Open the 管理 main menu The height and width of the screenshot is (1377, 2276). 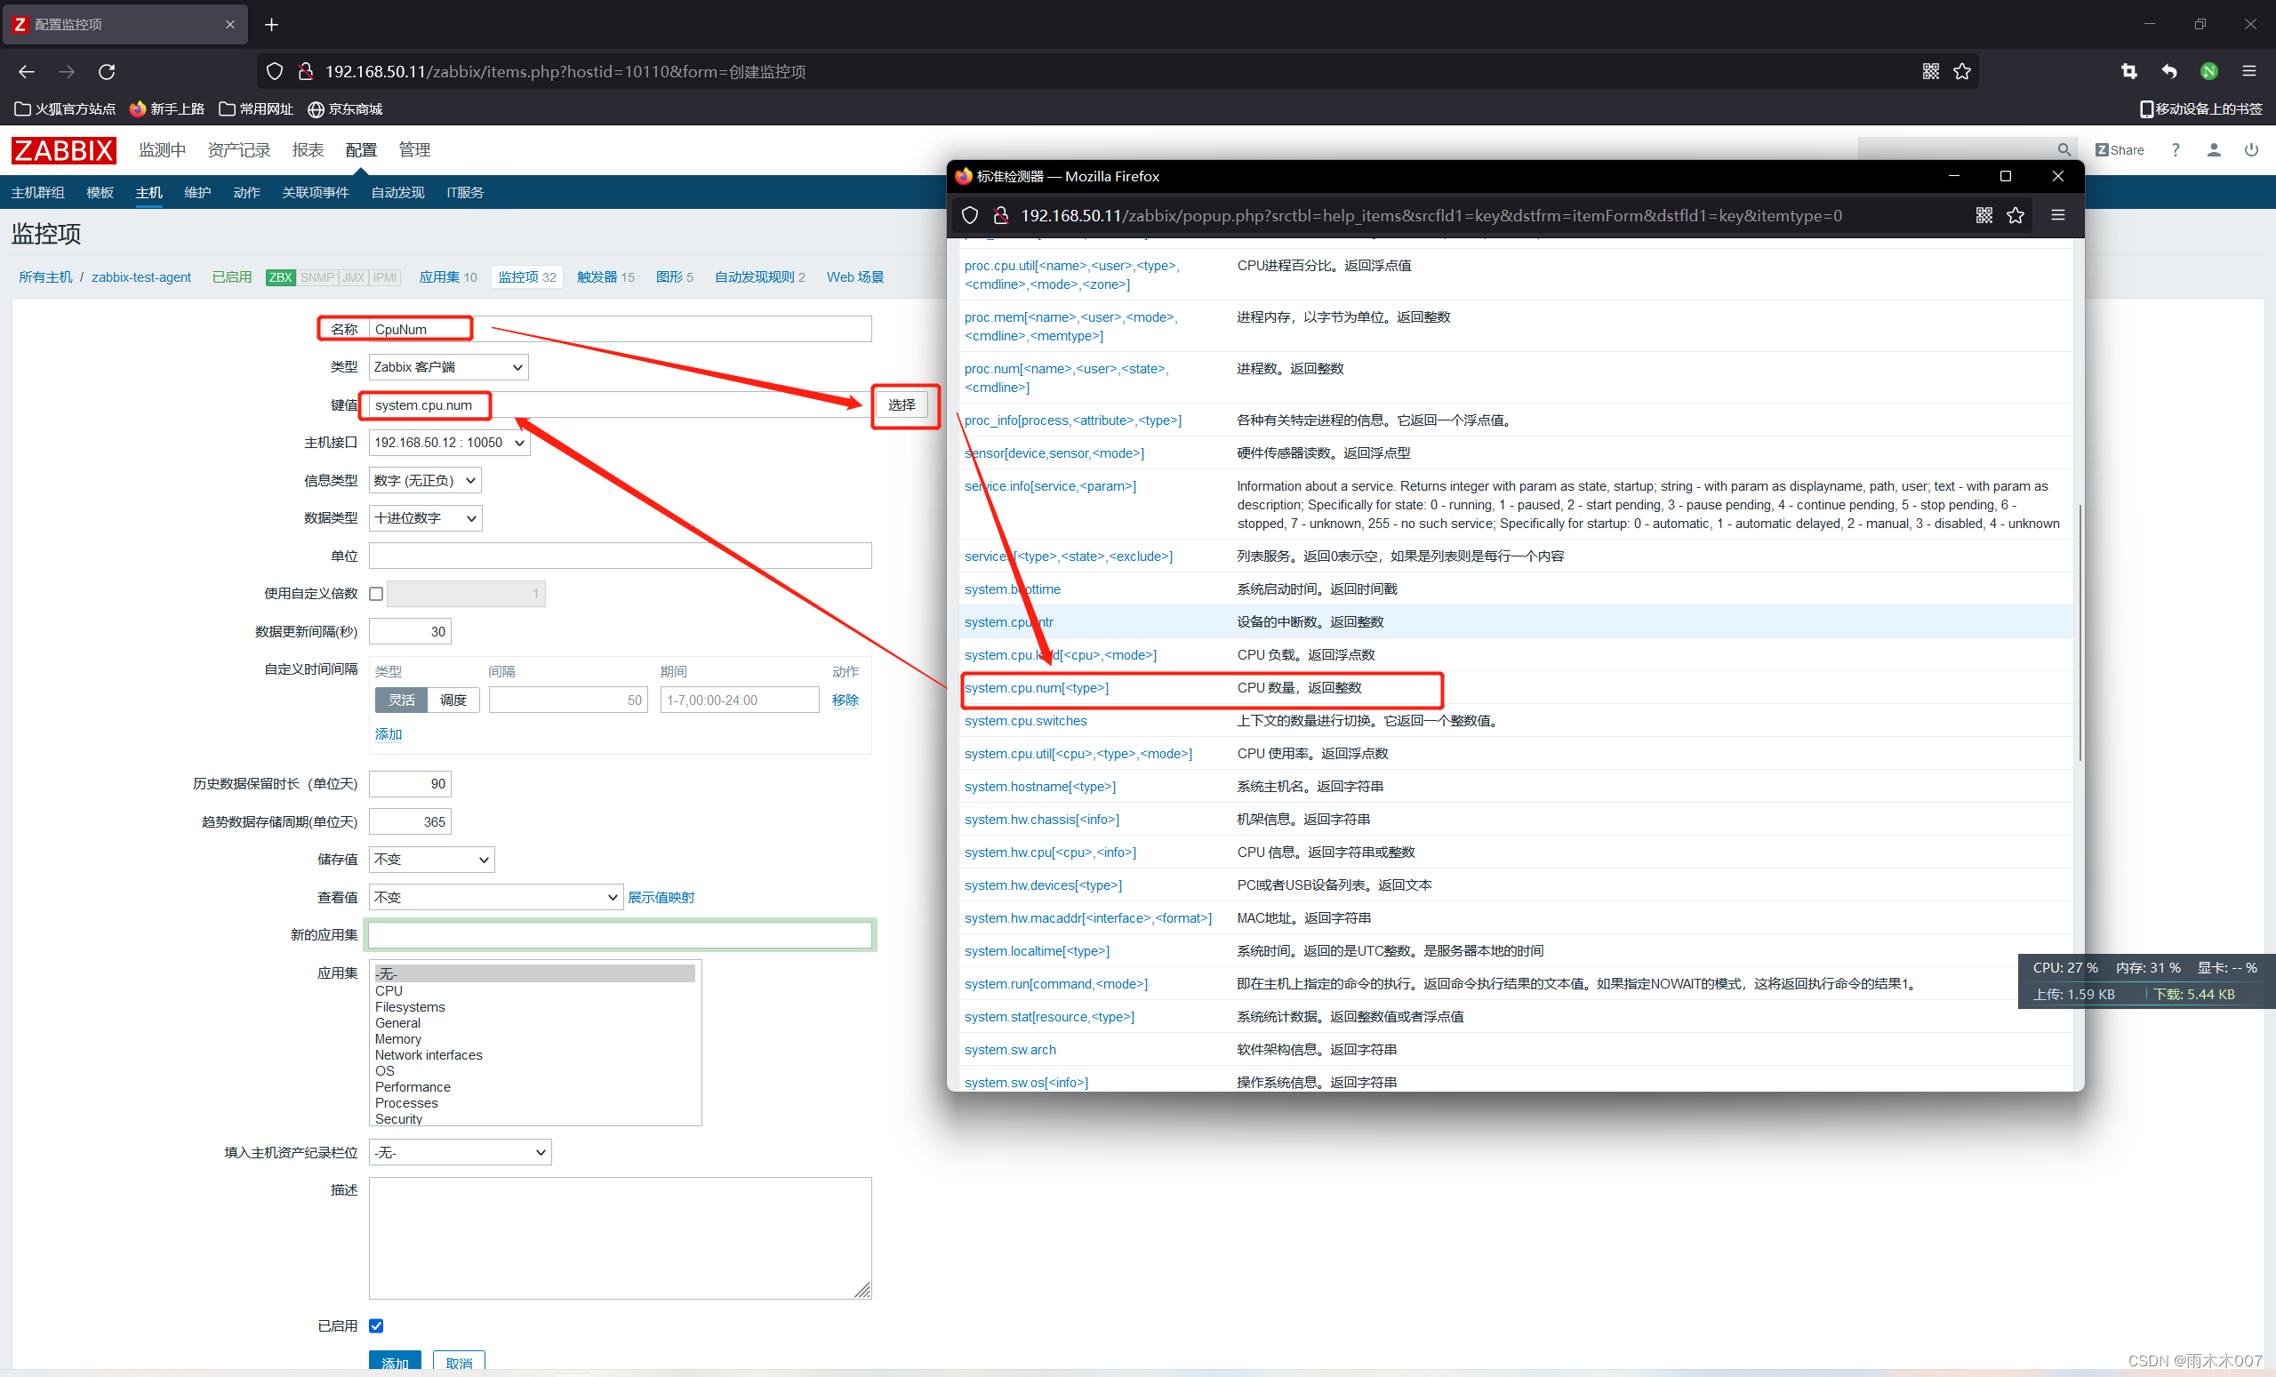(x=413, y=149)
